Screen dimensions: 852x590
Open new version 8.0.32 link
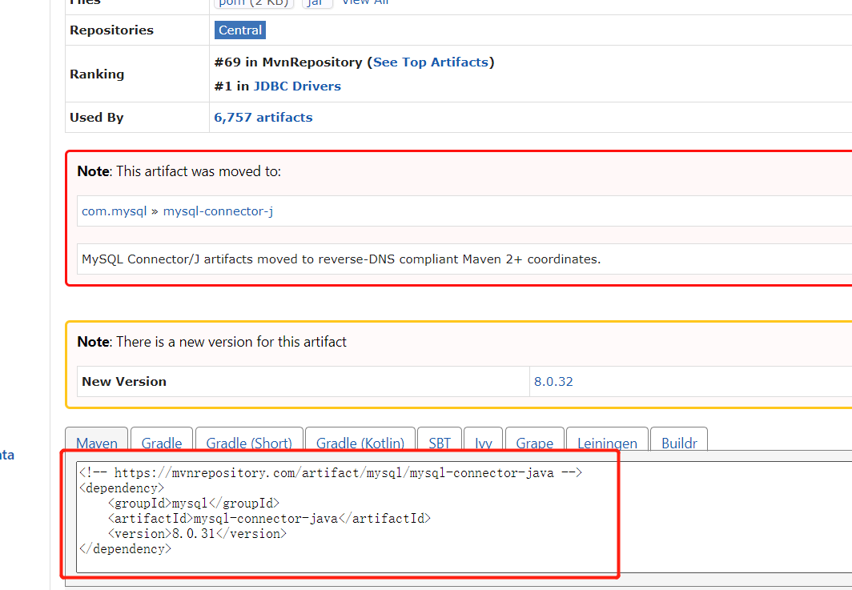(553, 381)
